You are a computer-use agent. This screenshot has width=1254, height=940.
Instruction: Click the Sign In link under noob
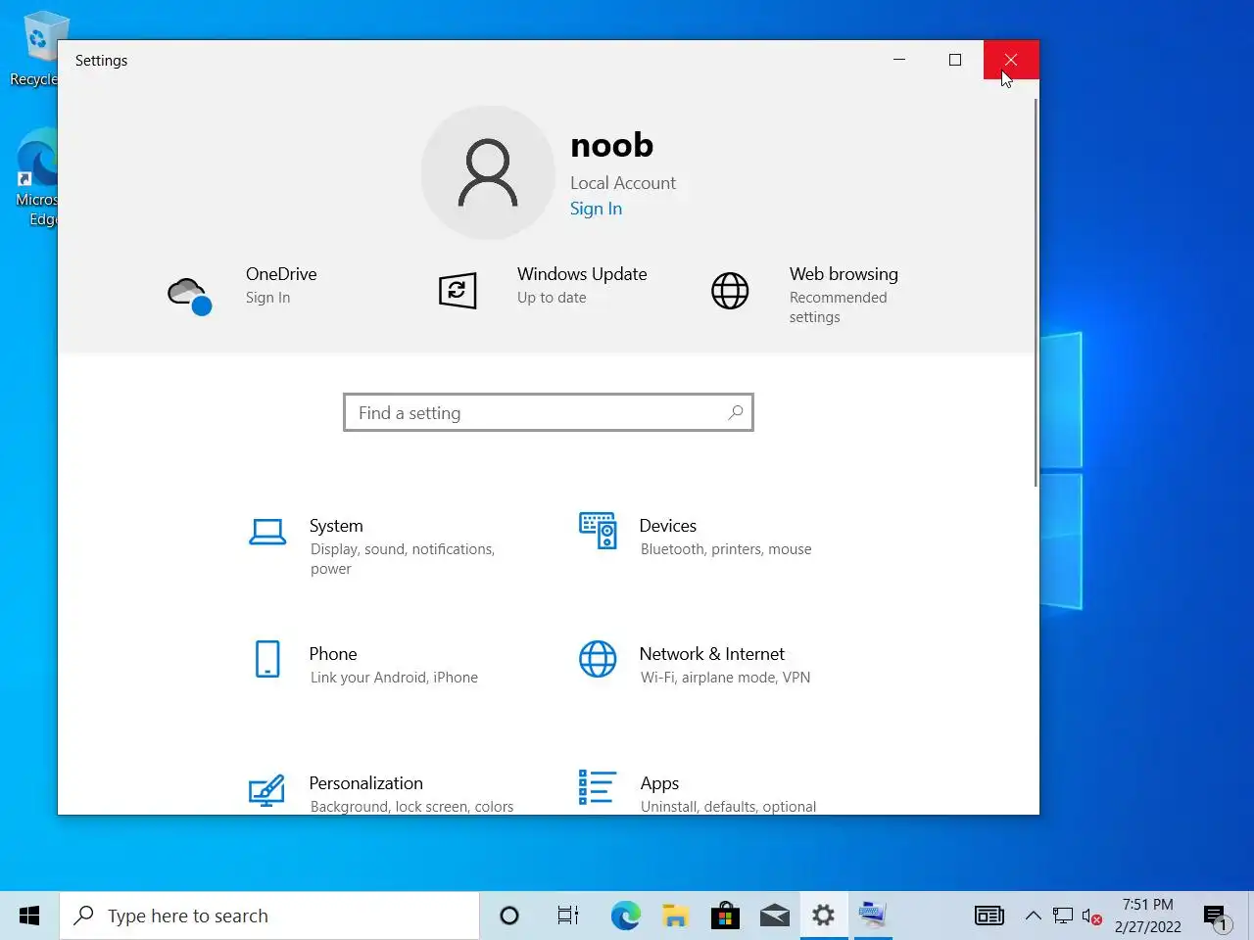click(596, 209)
